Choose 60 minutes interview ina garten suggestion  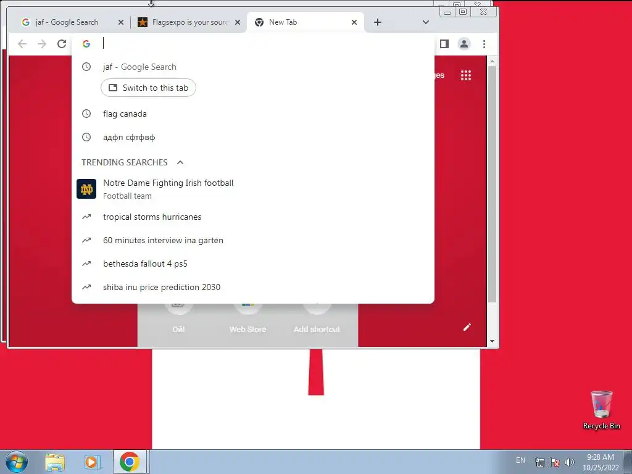[x=252, y=240]
